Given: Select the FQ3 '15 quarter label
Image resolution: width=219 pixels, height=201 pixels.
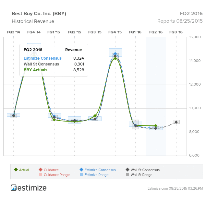Looking at the screenshot, I should pyautogui.click(x=95, y=32).
